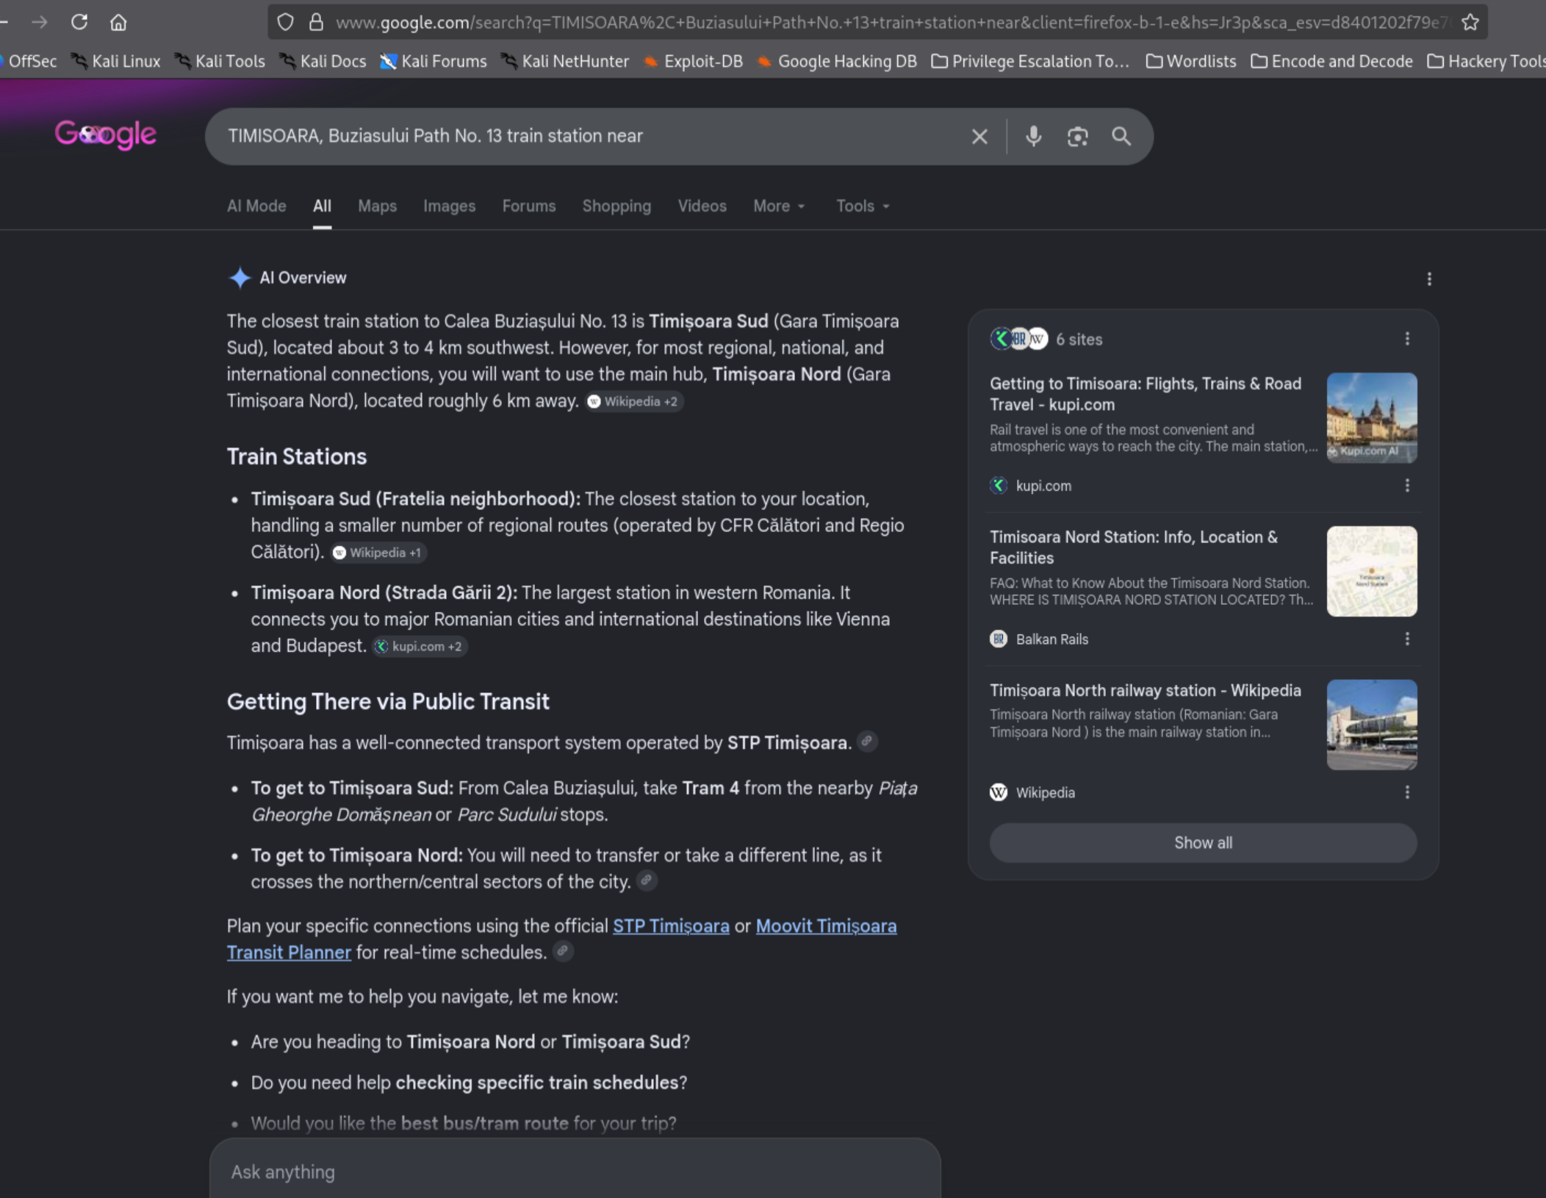Image resolution: width=1546 pixels, height=1198 pixels.
Task: Switch to the Shopping tab
Action: pos(616,206)
